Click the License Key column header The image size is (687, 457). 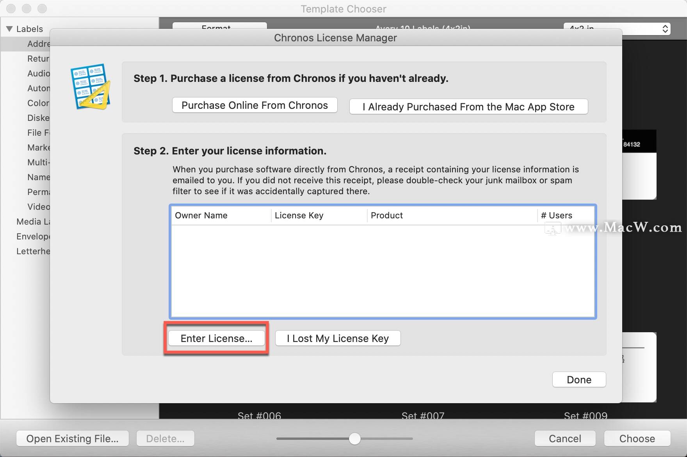click(x=319, y=215)
